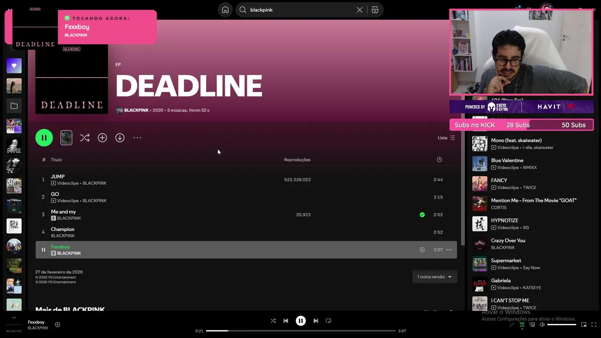
Task: Open more options for the Fxxxboy row
Action: tap(449, 250)
